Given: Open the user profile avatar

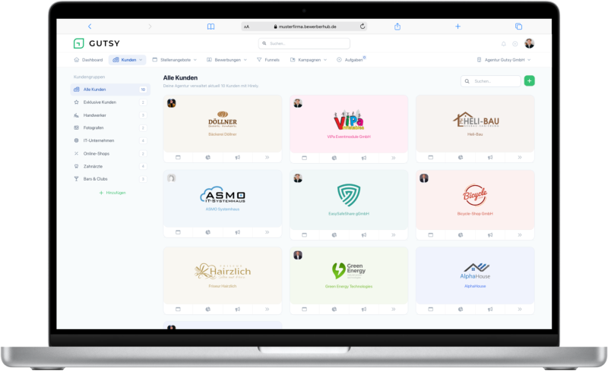Looking at the screenshot, I should click(x=529, y=43).
